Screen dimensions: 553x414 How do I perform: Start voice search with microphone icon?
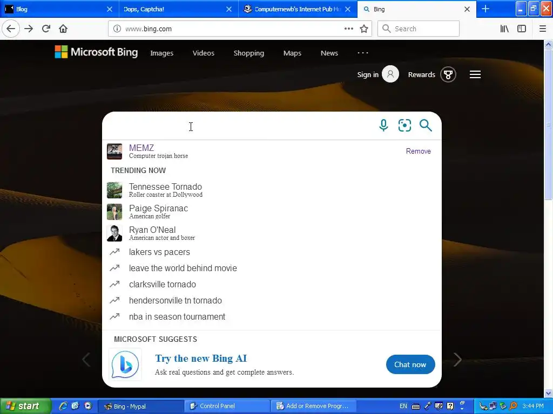coord(384,125)
